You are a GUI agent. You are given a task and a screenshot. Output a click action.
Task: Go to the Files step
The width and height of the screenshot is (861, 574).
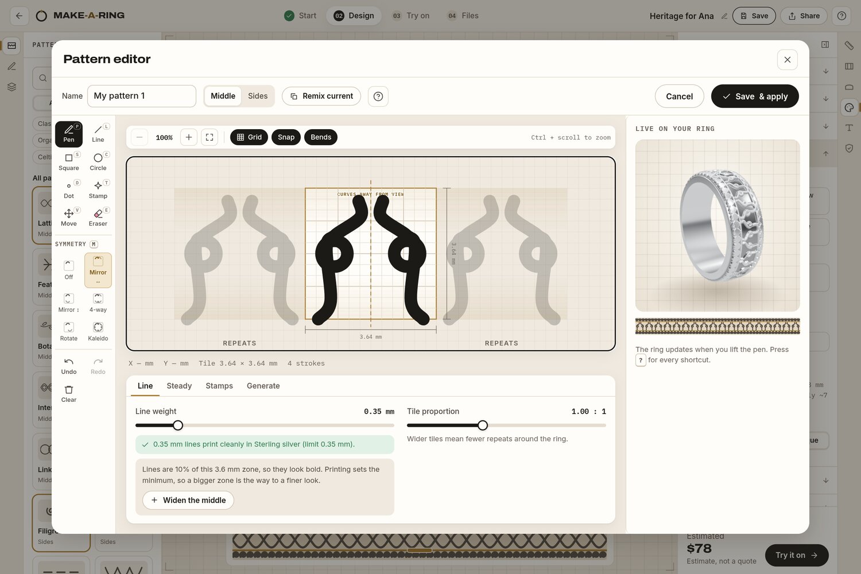click(463, 16)
